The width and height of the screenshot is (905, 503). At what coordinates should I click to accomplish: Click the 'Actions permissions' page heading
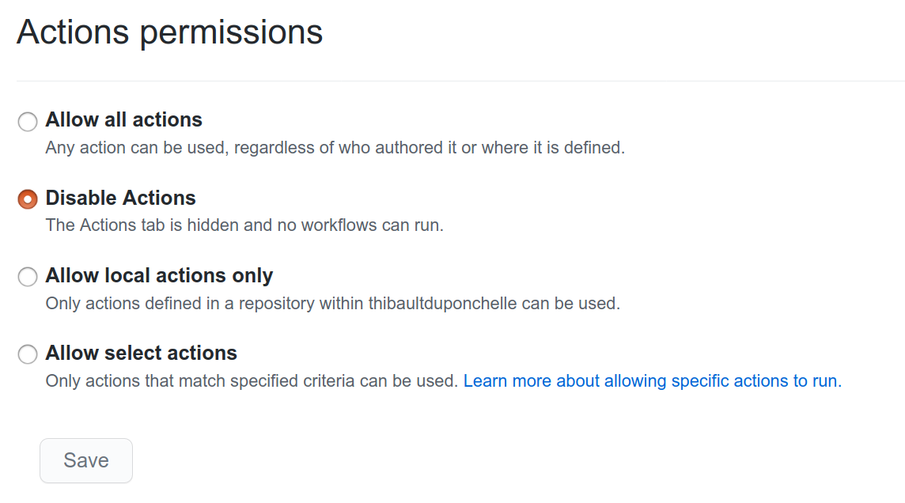(x=169, y=32)
